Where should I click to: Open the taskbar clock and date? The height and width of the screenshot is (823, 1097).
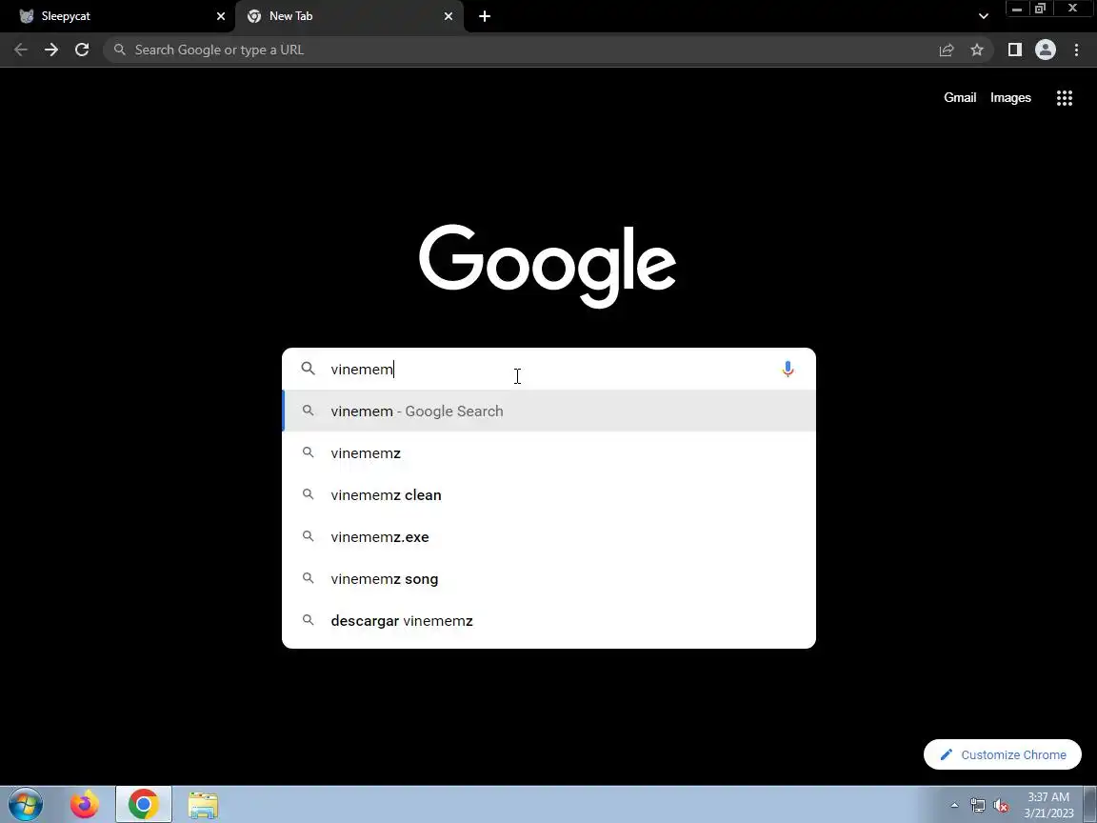pos(1048,805)
